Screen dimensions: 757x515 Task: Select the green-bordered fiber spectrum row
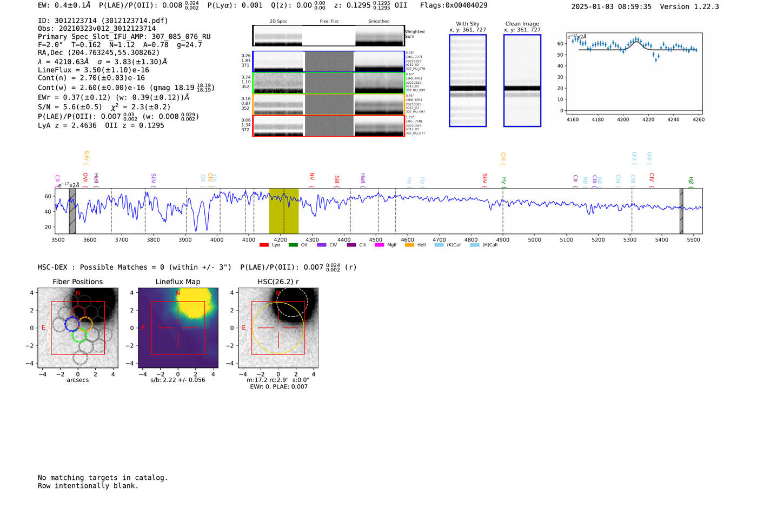[x=328, y=83]
